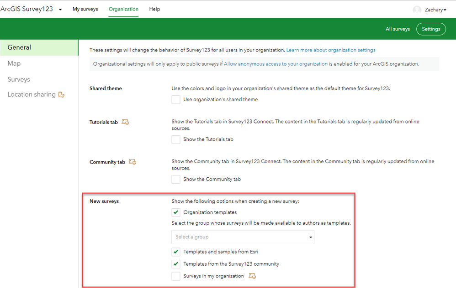Click Zachary's profile avatar icon
The image size is (456, 288).
(417, 10)
